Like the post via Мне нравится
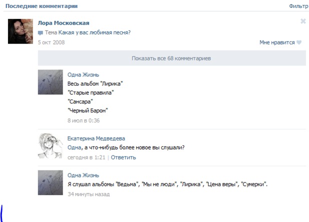The image size is (309, 222). [x=277, y=42]
